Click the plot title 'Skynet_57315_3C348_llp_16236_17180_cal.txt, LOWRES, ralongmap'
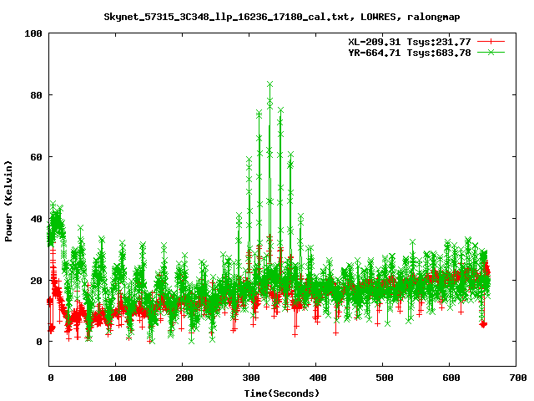 (x=282, y=17)
